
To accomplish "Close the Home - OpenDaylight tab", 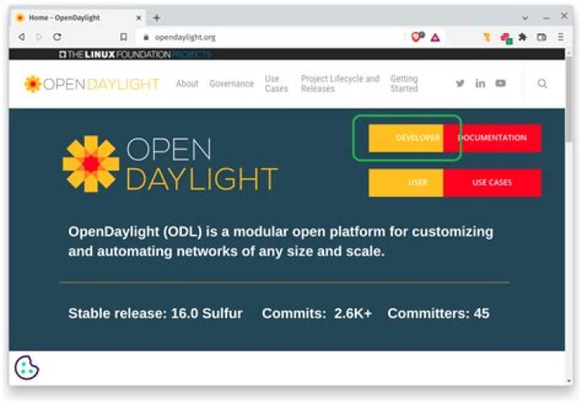I will tap(139, 18).
